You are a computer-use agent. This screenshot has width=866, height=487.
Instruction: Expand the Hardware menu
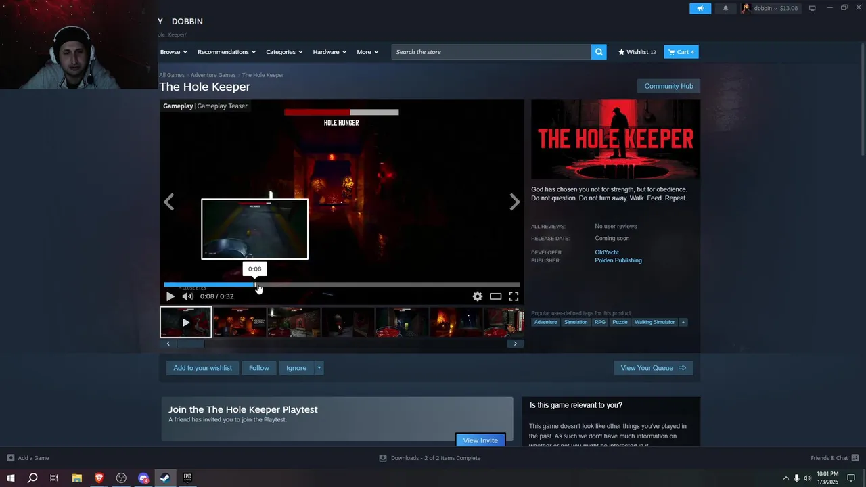tap(329, 52)
